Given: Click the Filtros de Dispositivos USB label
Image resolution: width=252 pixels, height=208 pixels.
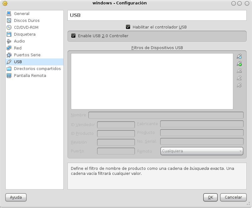Looking at the screenshot, I should (157, 48).
